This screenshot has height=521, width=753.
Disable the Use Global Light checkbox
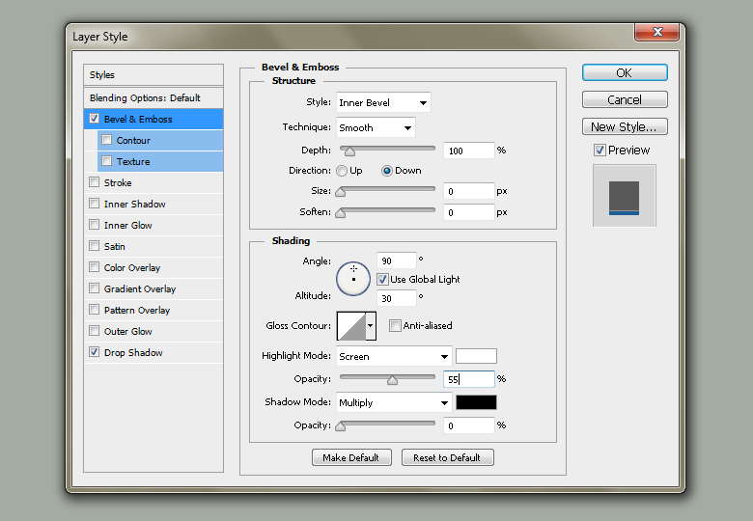pyautogui.click(x=382, y=279)
